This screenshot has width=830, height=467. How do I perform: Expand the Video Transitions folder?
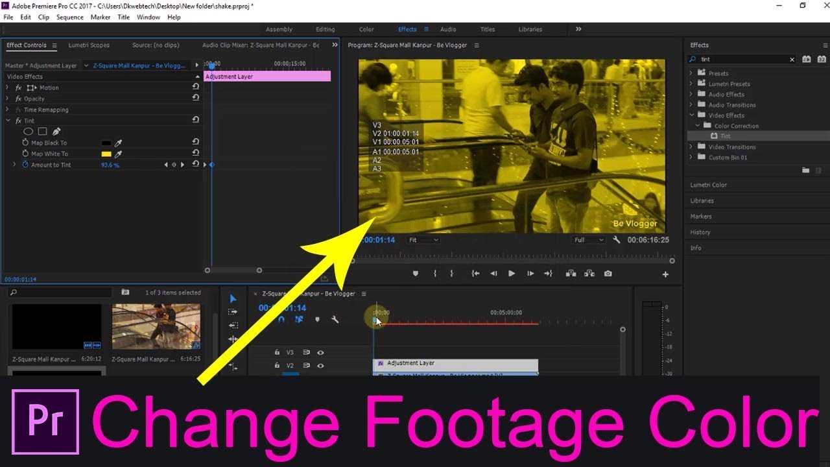coord(691,147)
